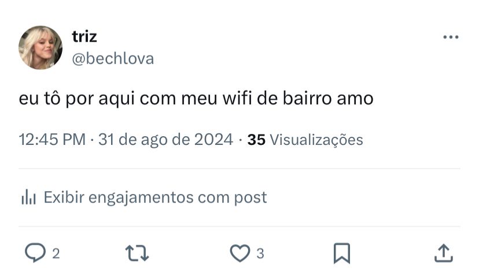The width and height of the screenshot is (479, 280).
Task: Click the word Visualizações
Action: coord(316,140)
